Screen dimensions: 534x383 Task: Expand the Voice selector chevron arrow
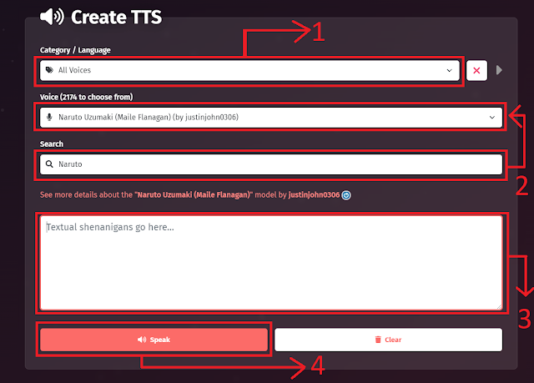tap(491, 117)
